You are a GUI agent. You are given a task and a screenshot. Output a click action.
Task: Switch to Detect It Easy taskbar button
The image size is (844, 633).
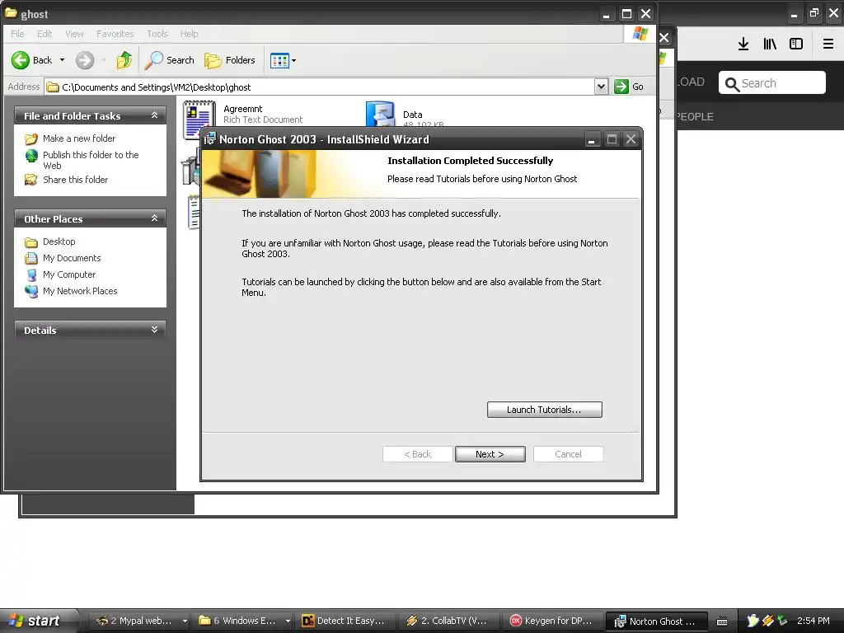pyautogui.click(x=345, y=621)
